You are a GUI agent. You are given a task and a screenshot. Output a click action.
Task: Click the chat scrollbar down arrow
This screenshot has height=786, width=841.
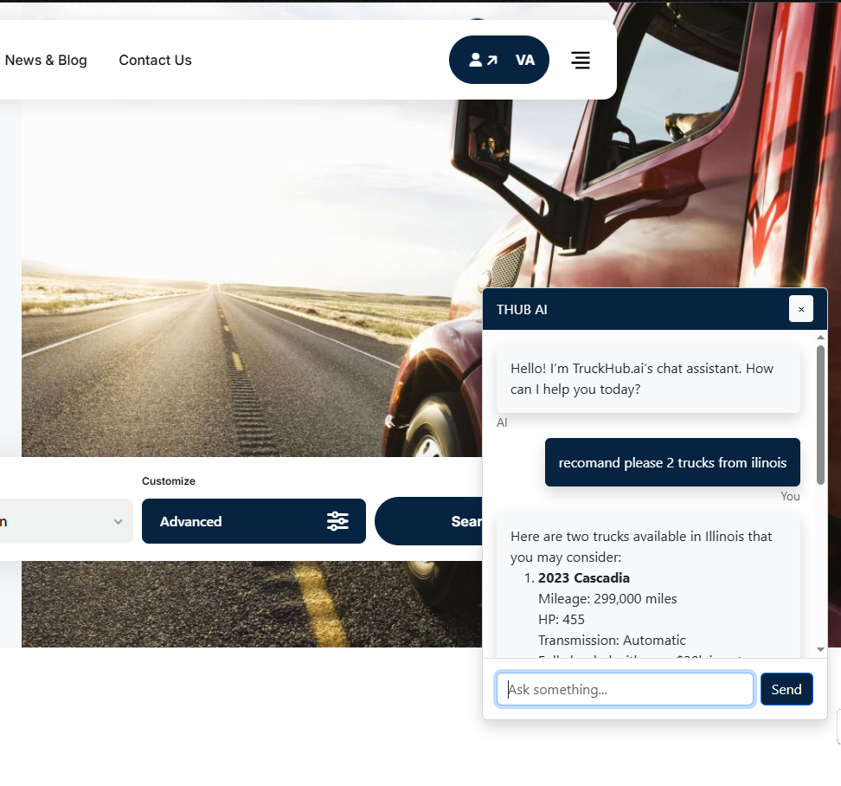coord(820,650)
